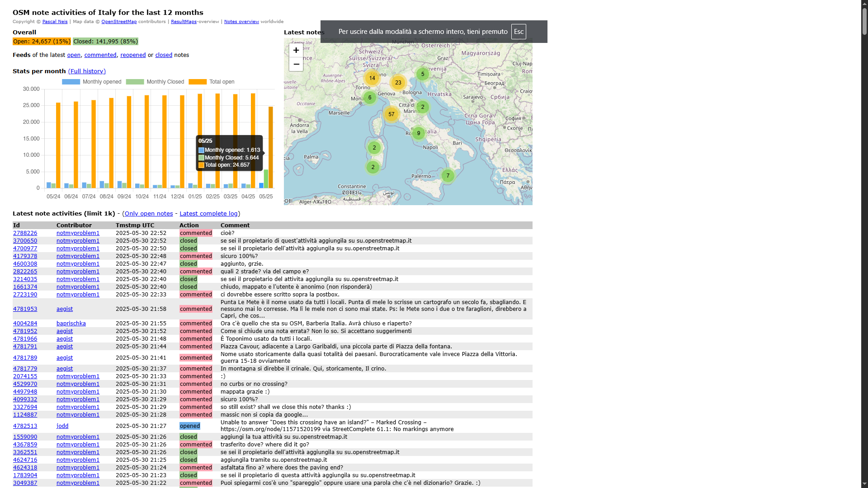Open the feed of latest open notes
The image size is (868, 488).
coord(74,55)
